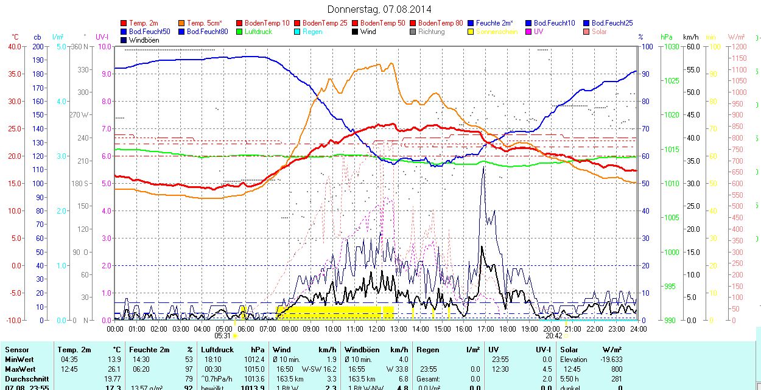This screenshot has width=761, height=390.
Task: Click the magenta UV legend swatch
Action: [528, 32]
